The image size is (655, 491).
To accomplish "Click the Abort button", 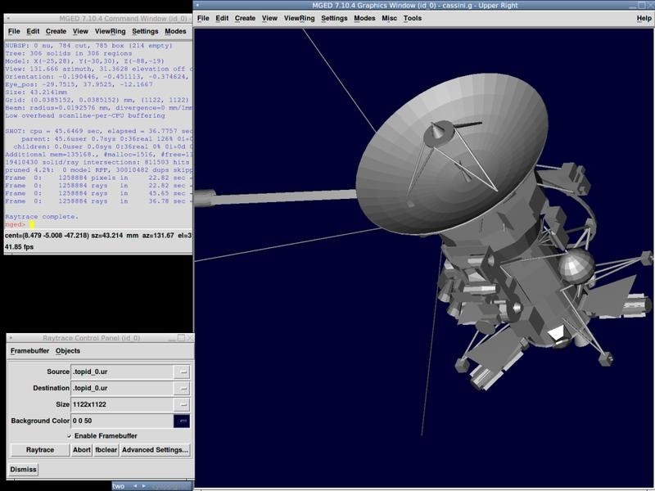I will coord(82,450).
